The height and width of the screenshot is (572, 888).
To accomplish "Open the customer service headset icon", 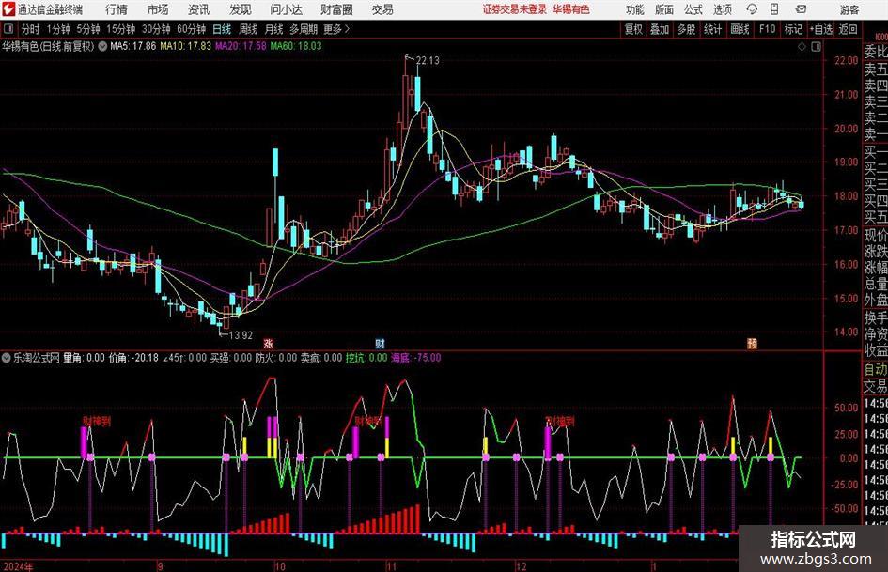I will click(752, 9).
